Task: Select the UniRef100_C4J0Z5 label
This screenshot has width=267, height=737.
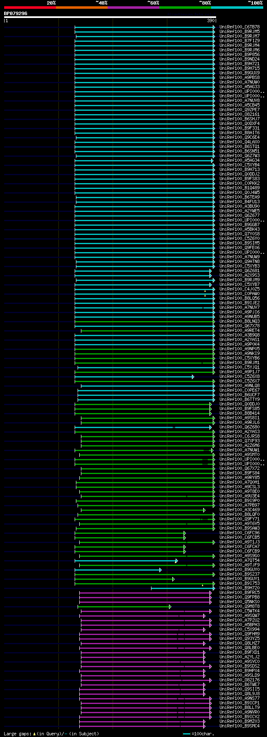Action: point(239,289)
